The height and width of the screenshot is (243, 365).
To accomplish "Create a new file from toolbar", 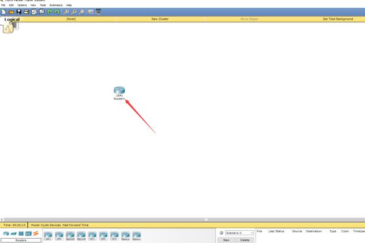I will (4, 12).
